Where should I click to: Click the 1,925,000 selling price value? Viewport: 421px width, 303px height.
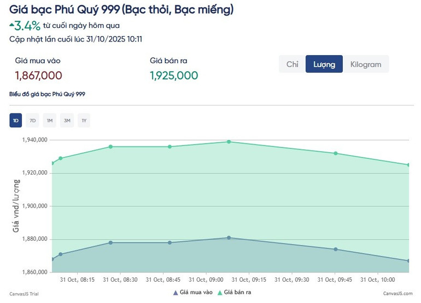point(174,75)
